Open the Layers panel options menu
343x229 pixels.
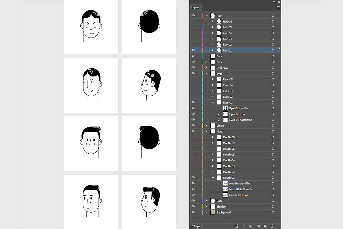click(x=278, y=7)
